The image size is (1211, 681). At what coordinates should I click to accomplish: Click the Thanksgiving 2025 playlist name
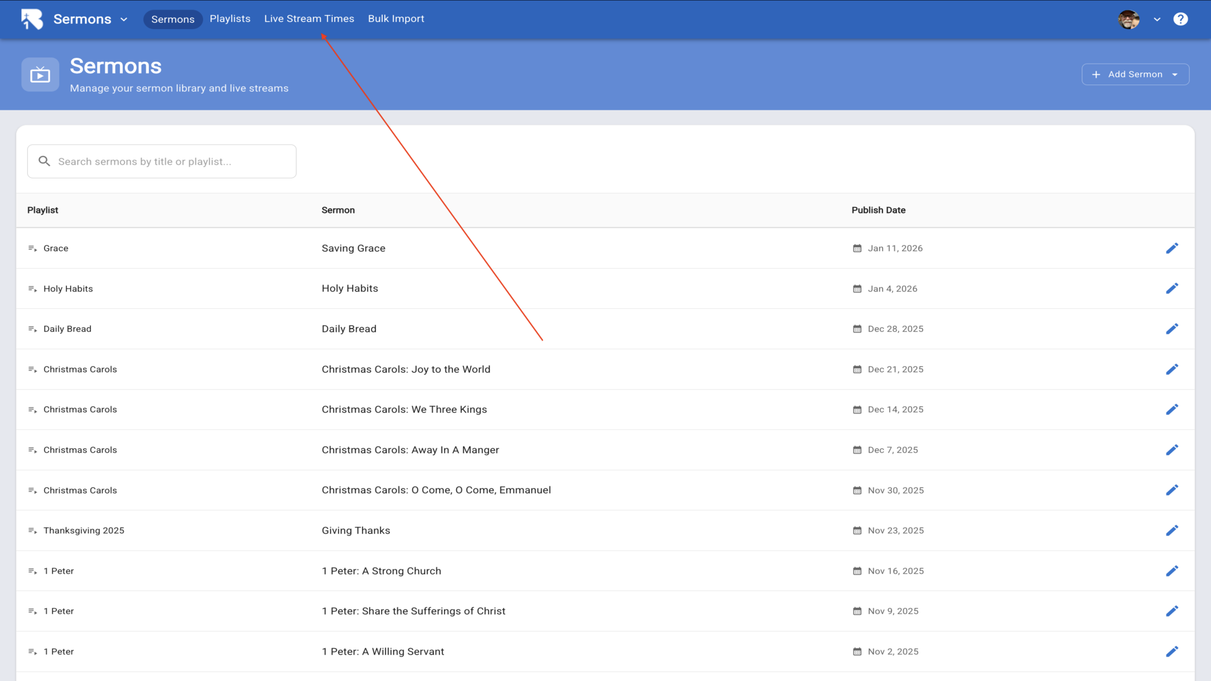(84, 531)
